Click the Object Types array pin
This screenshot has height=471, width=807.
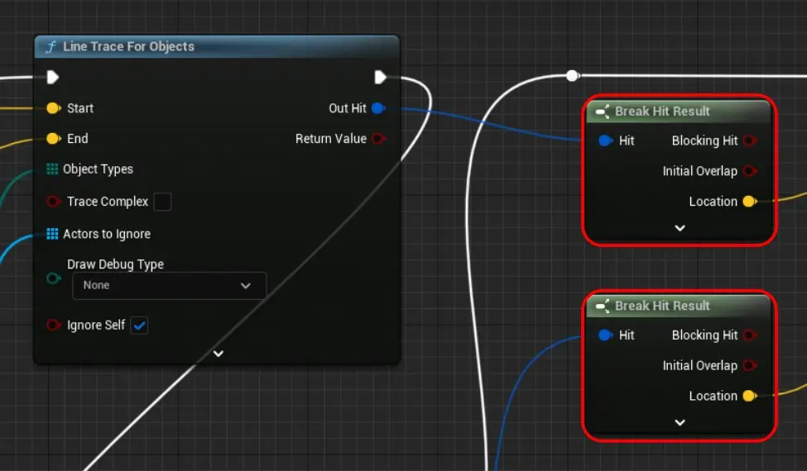click(x=53, y=169)
